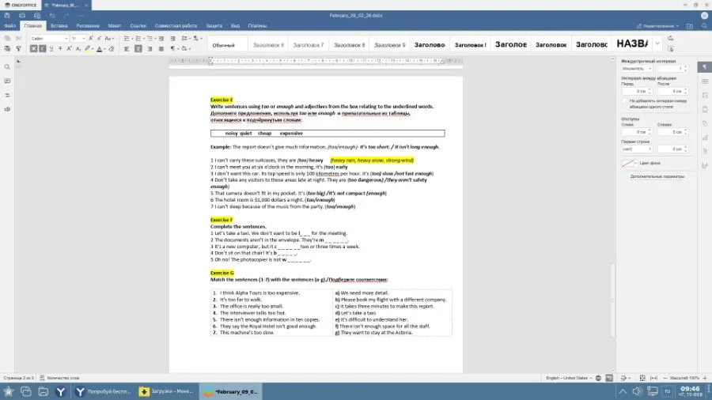Decrease font size with the smaller A icon
The height and width of the screenshot is (400, 712).
pyautogui.click(x=100, y=39)
